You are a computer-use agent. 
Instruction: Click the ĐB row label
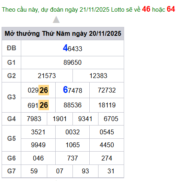point(12,48)
